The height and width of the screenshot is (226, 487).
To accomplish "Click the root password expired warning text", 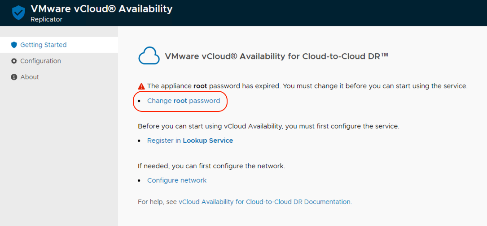I will tap(307, 86).
